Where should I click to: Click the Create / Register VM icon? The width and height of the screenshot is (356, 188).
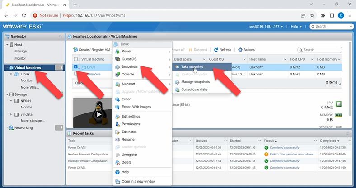tap(75, 50)
